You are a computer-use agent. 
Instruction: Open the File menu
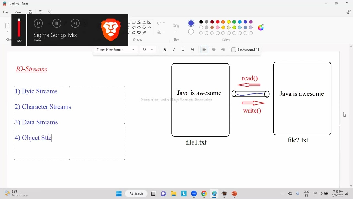tap(6, 12)
